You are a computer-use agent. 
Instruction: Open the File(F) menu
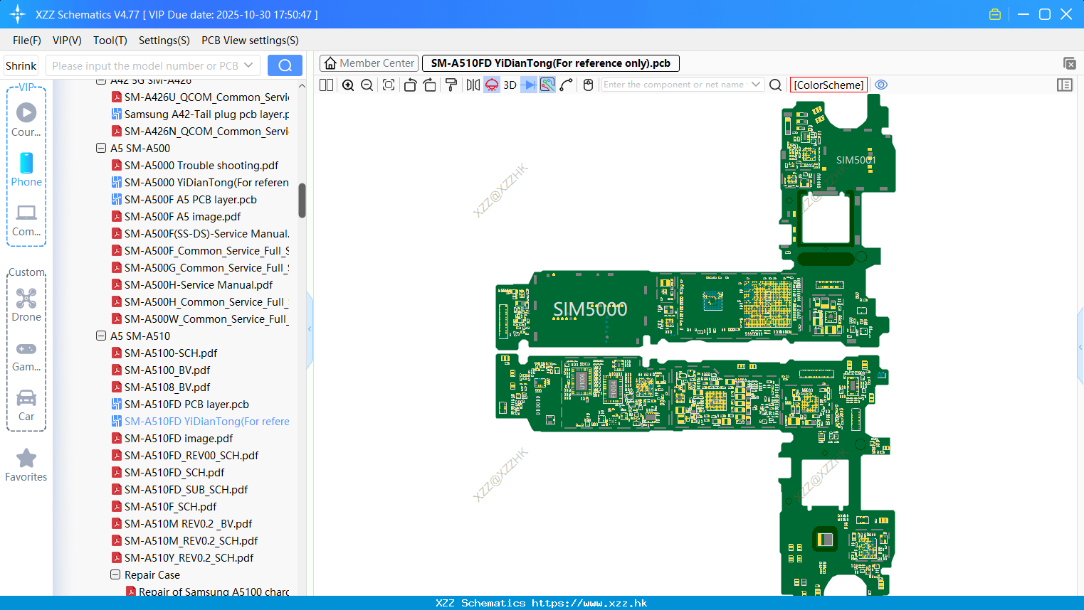[27, 41]
